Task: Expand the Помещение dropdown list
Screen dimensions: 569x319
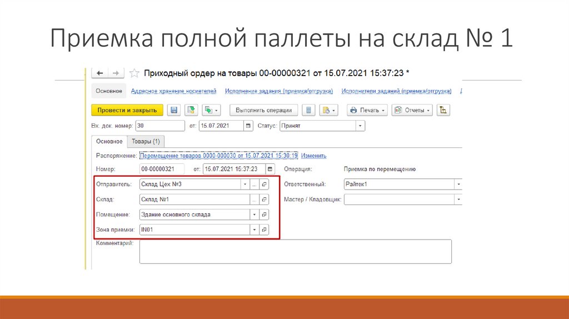Action: (254, 214)
